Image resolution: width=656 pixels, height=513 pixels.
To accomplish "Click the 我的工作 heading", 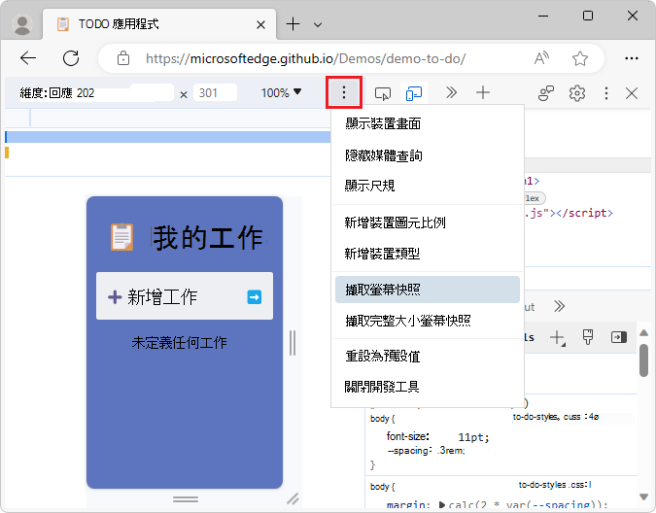I will click(x=208, y=237).
